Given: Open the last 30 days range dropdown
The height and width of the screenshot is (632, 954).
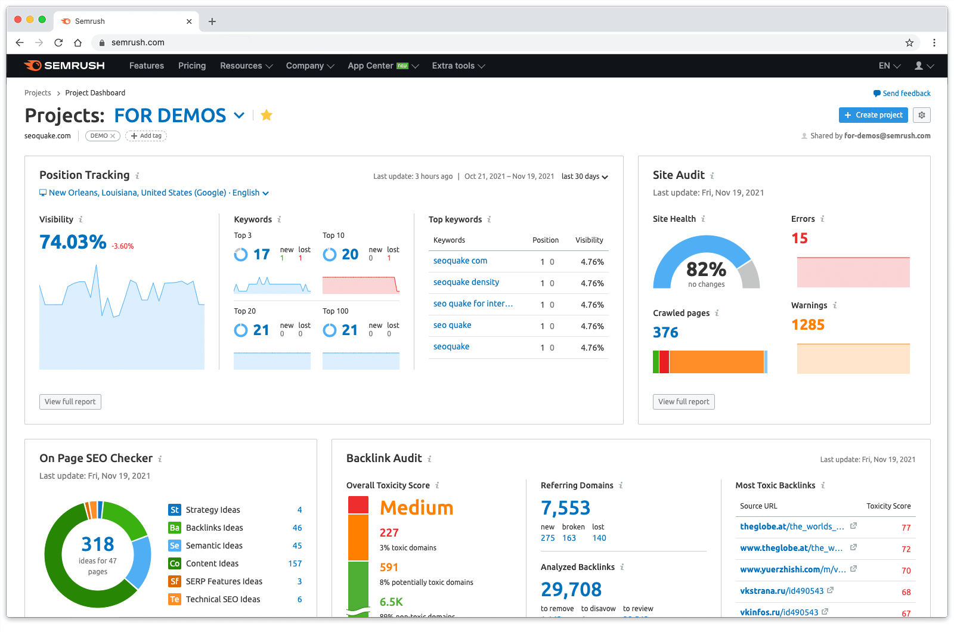Looking at the screenshot, I should (584, 176).
